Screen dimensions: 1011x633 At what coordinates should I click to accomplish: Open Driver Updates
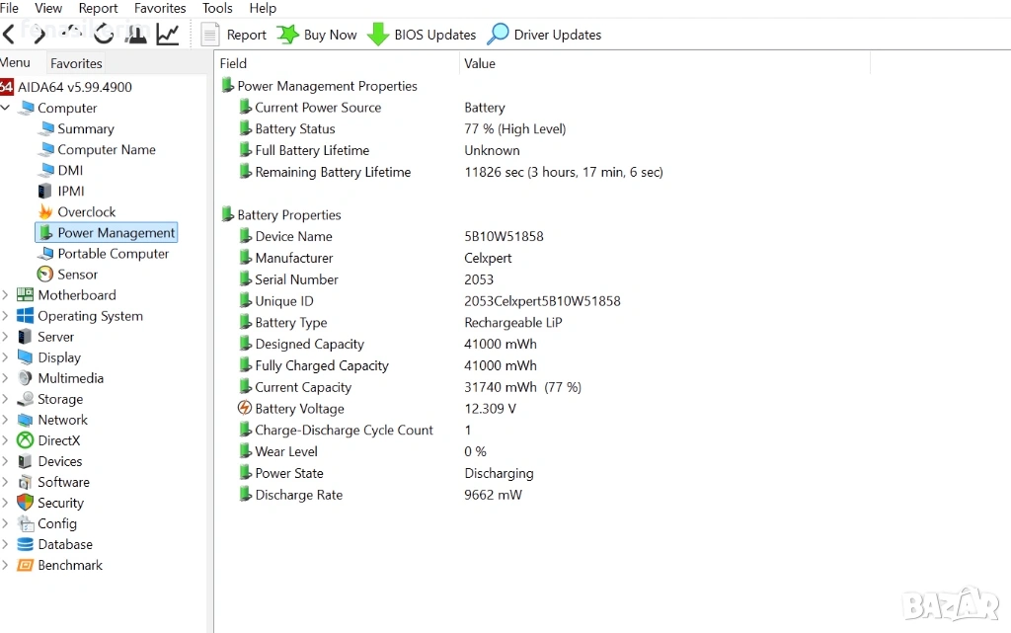[x=544, y=35]
